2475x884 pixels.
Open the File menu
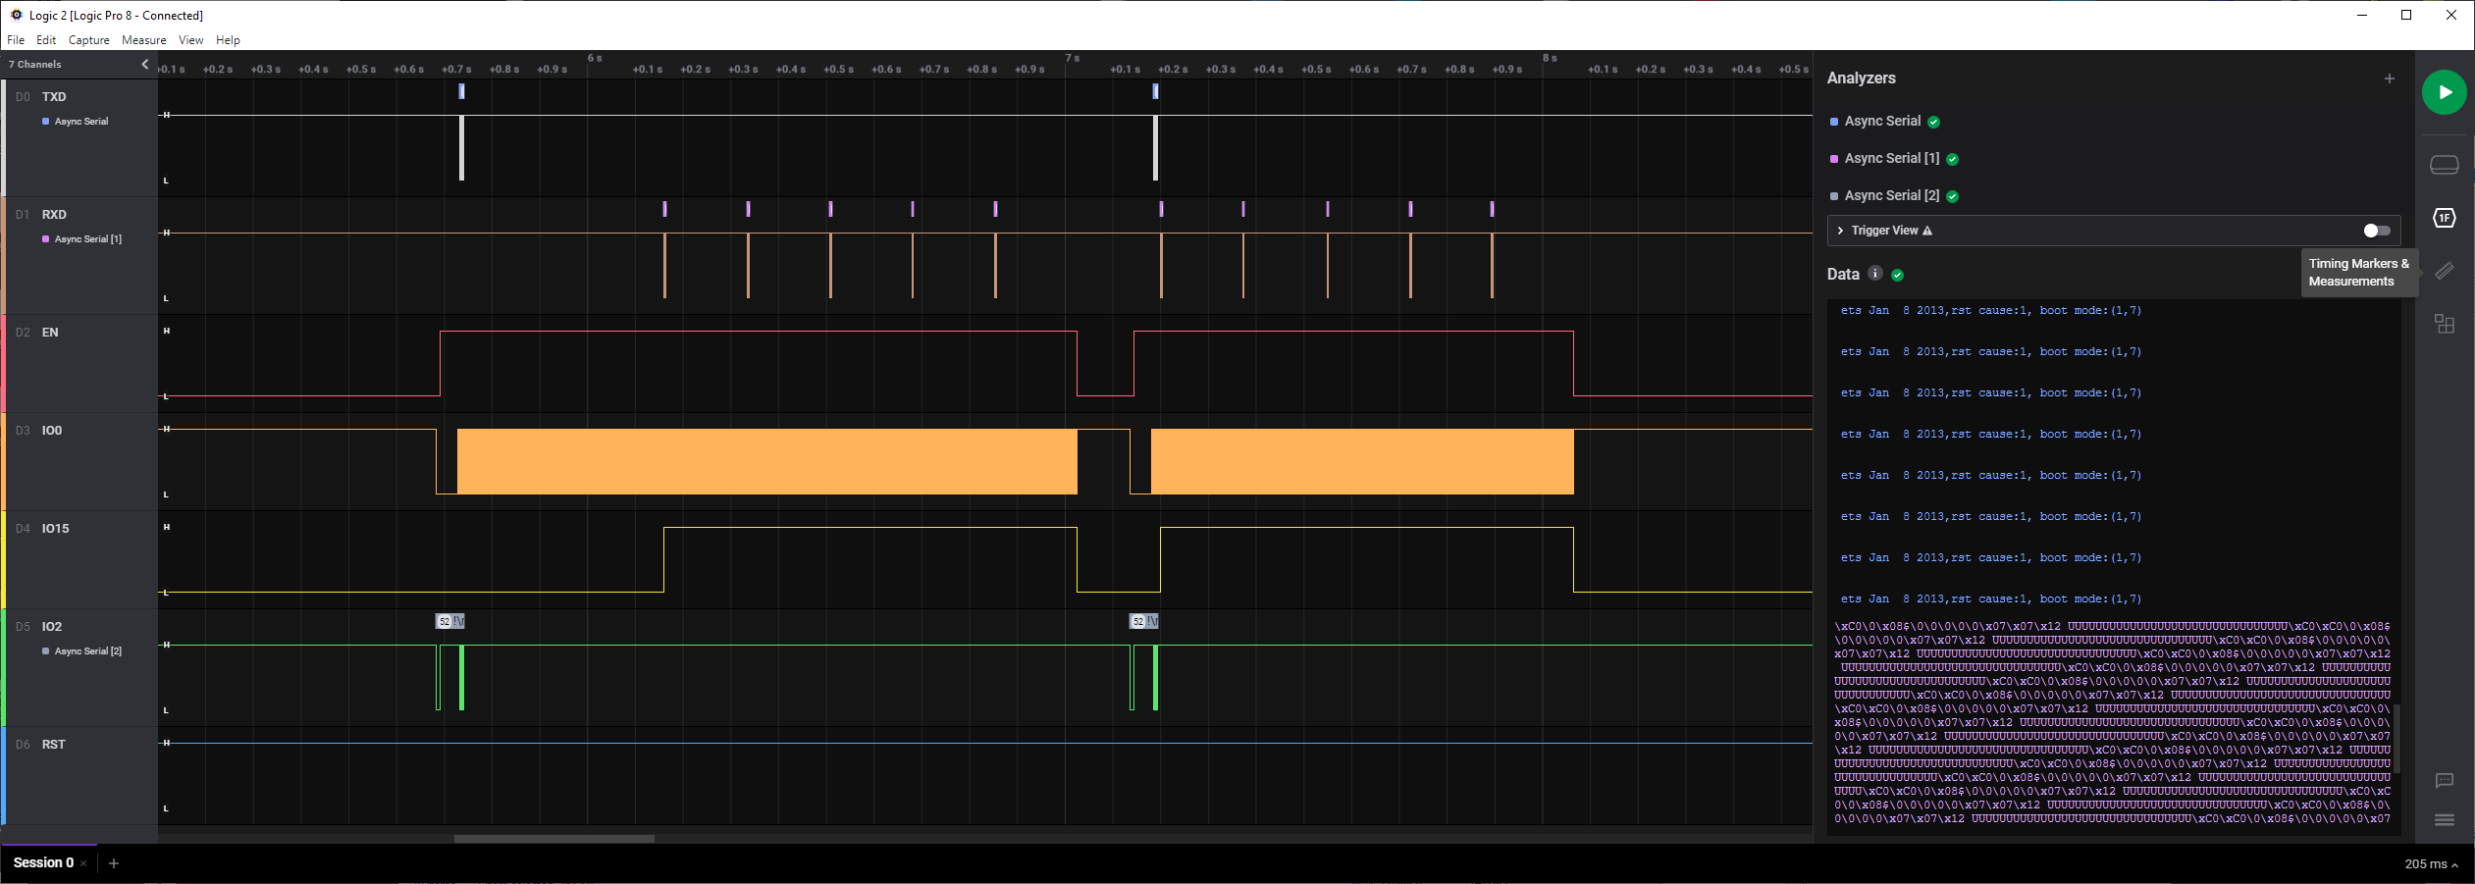(16, 40)
